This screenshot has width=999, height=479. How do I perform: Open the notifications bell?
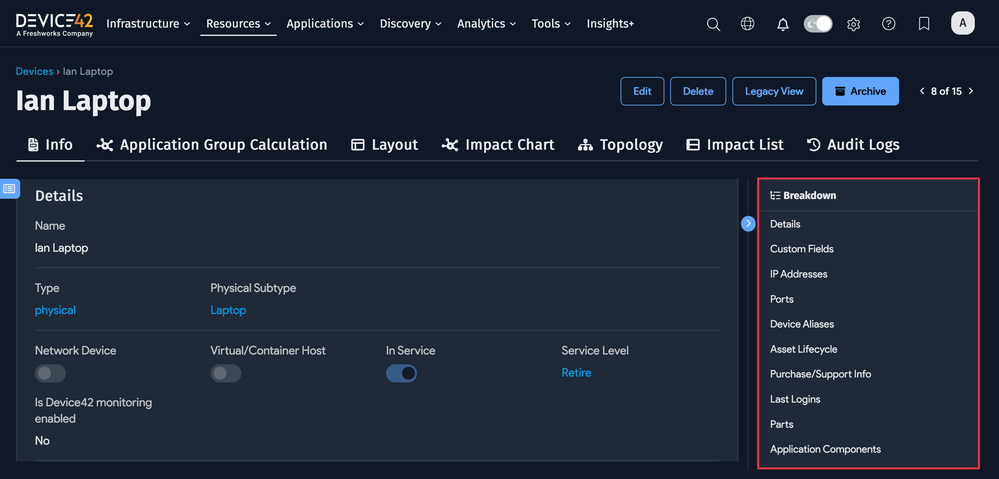click(783, 25)
